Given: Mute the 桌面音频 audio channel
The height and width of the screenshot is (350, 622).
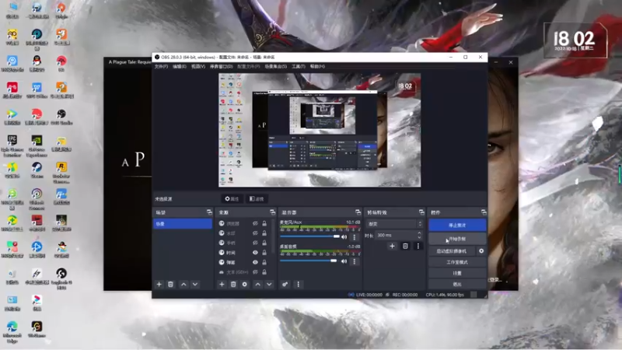Looking at the screenshot, I should [344, 261].
